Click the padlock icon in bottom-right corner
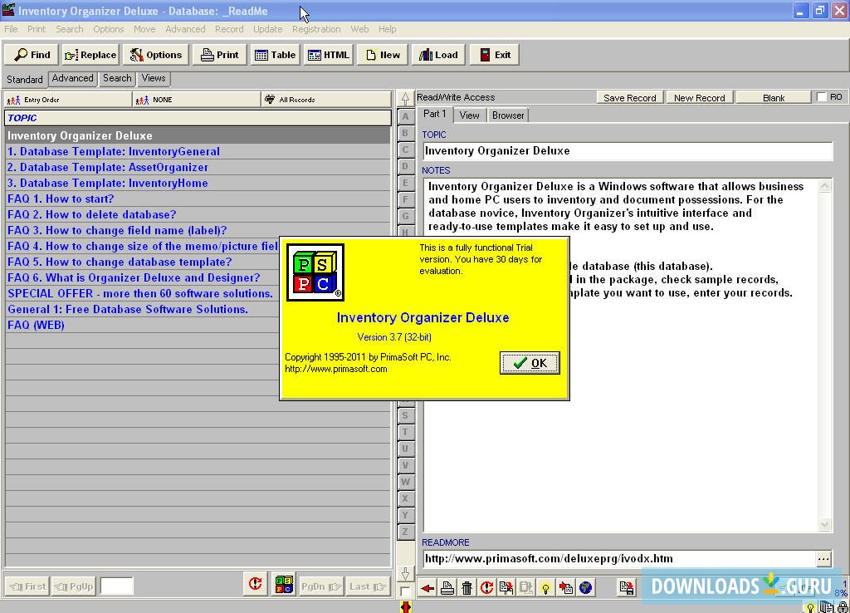Image resolution: width=850 pixels, height=613 pixels. (x=843, y=607)
